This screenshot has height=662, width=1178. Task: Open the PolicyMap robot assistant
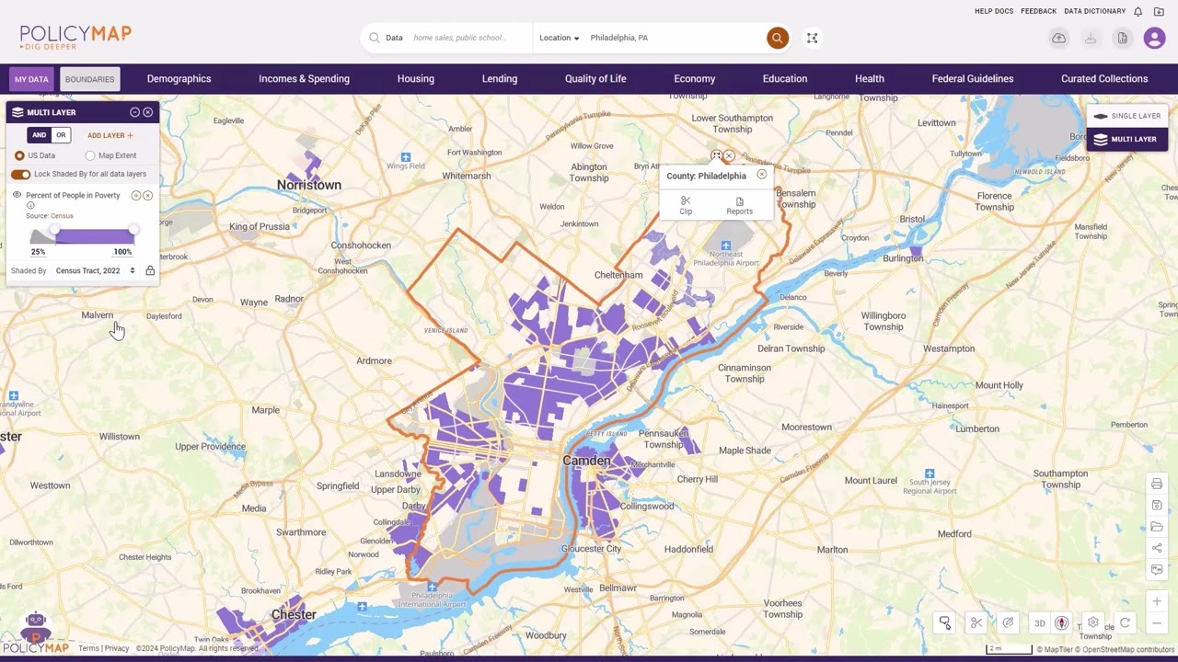point(36,625)
